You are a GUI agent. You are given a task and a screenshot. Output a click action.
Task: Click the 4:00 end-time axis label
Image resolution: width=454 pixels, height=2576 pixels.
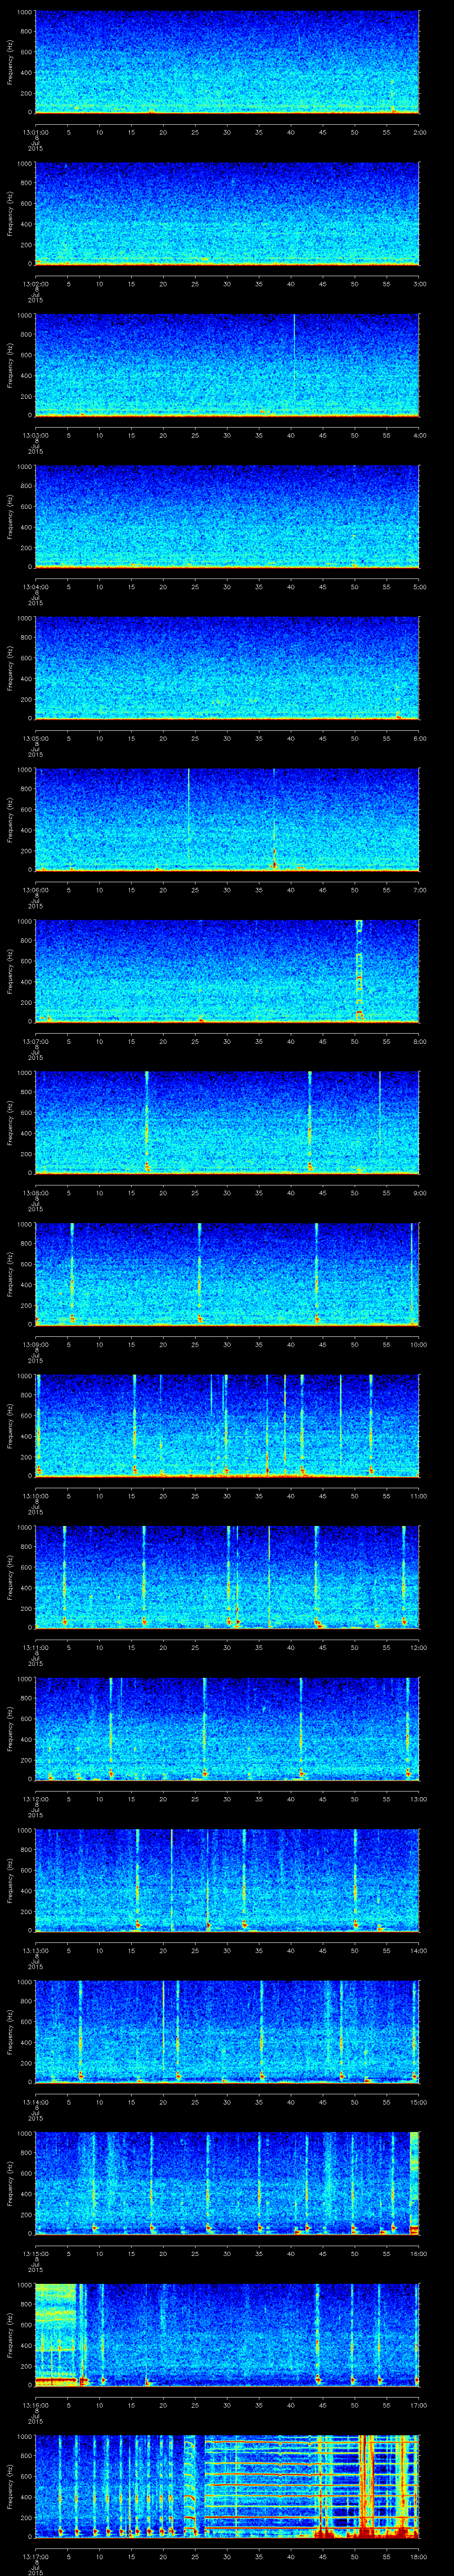tap(419, 435)
